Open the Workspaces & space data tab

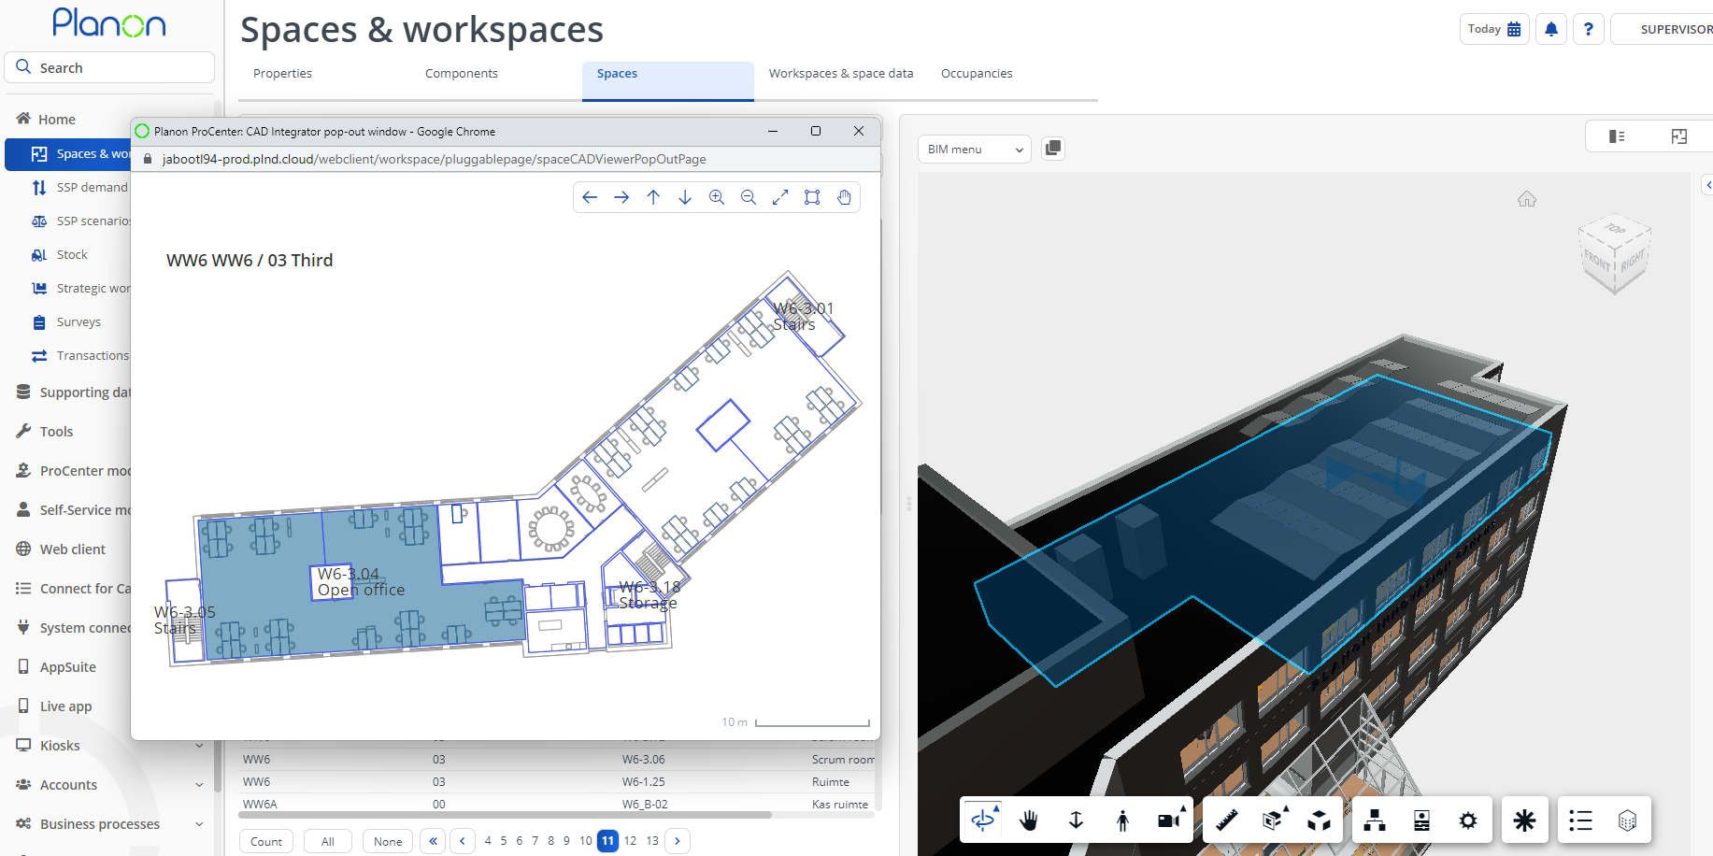click(x=840, y=73)
